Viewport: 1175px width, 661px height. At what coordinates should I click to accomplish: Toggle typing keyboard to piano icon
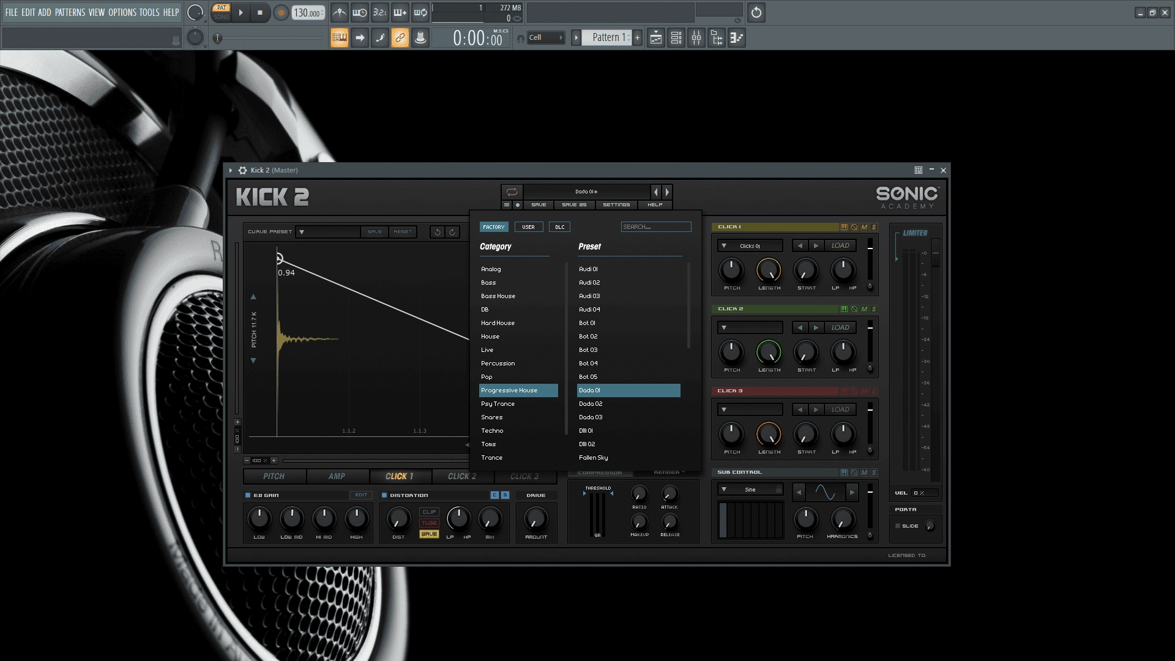coord(340,38)
